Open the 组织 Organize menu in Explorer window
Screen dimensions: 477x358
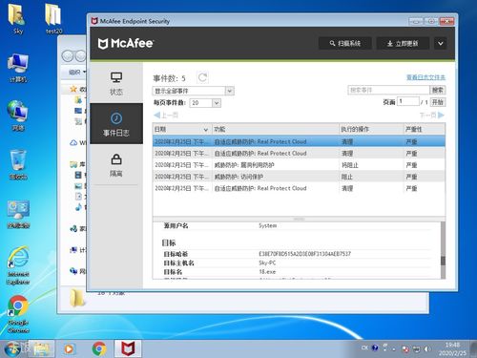pyautogui.click(x=77, y=73)
